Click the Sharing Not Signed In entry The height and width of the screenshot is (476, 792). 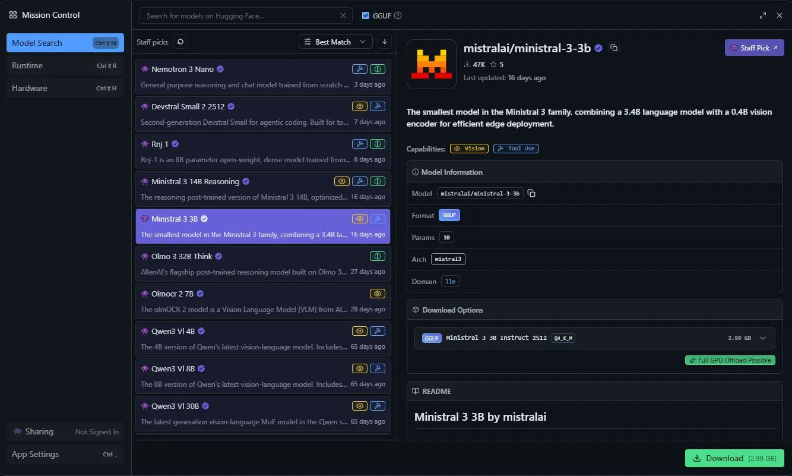click(65, 431)
